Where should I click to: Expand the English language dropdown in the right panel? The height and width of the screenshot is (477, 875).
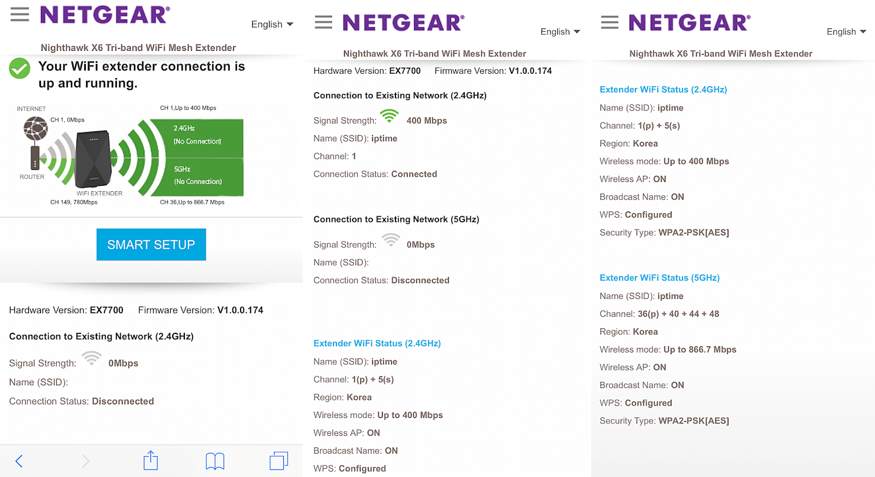pyautogui.click(x=846, y=32)
